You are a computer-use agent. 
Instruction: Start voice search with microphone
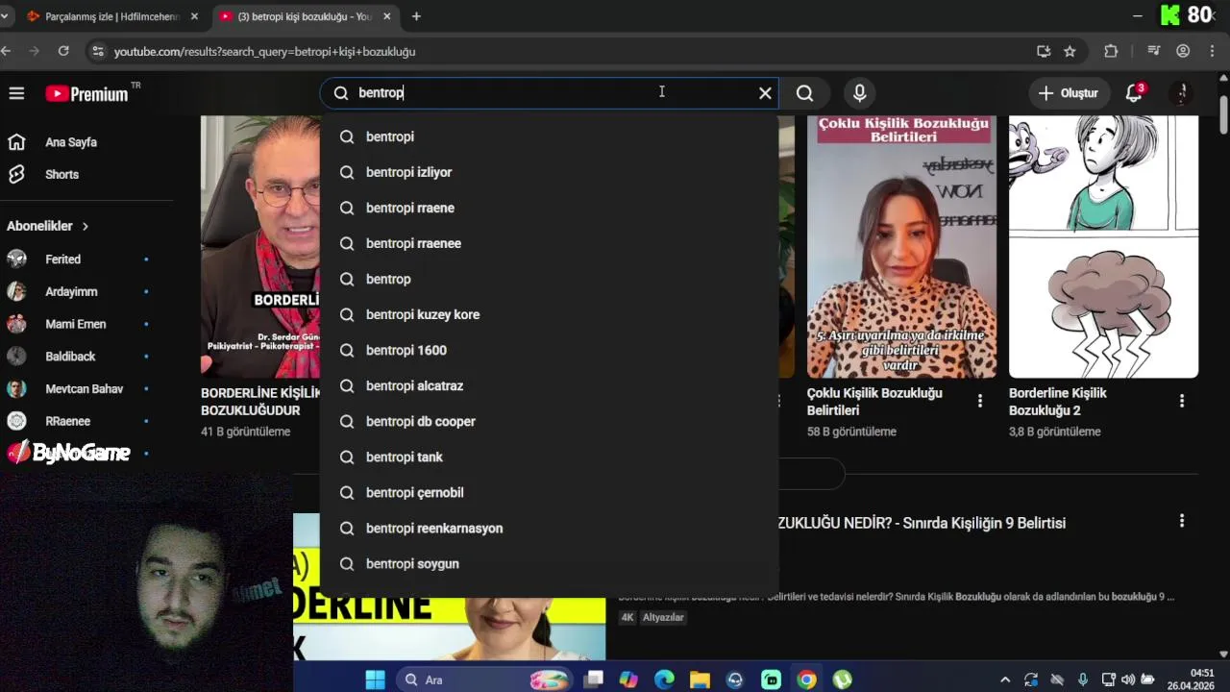click(x=860, y=93)
